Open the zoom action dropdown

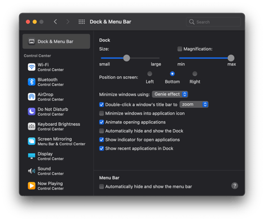[x=194, y=104]
